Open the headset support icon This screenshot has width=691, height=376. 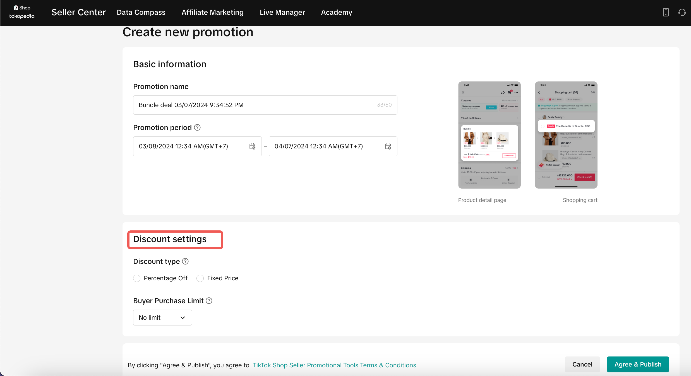(x=682, y=12)
